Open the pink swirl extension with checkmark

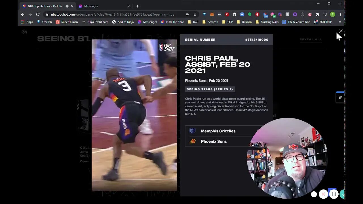273,15
